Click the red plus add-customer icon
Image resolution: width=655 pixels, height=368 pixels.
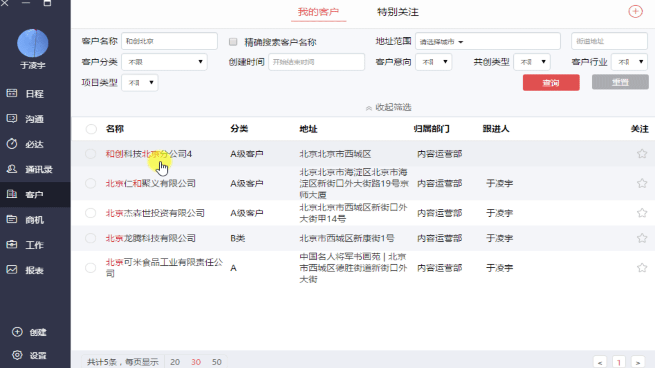tap(635, 11)
